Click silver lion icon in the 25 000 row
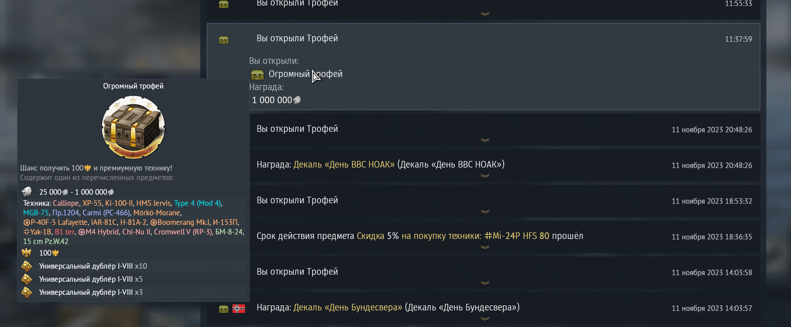 pos(27,192)
